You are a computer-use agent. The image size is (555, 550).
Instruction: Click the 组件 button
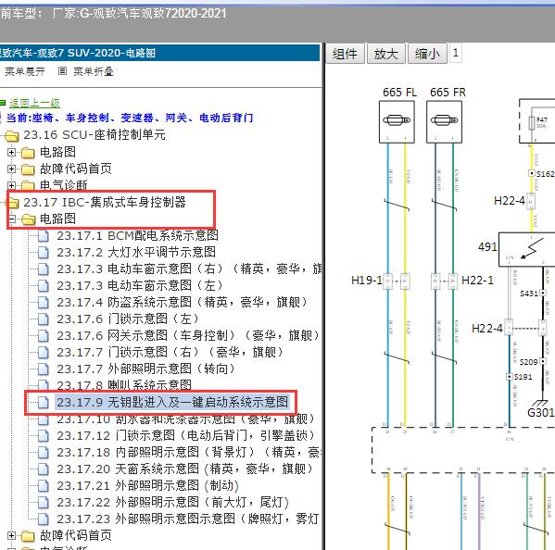[345, 54]
